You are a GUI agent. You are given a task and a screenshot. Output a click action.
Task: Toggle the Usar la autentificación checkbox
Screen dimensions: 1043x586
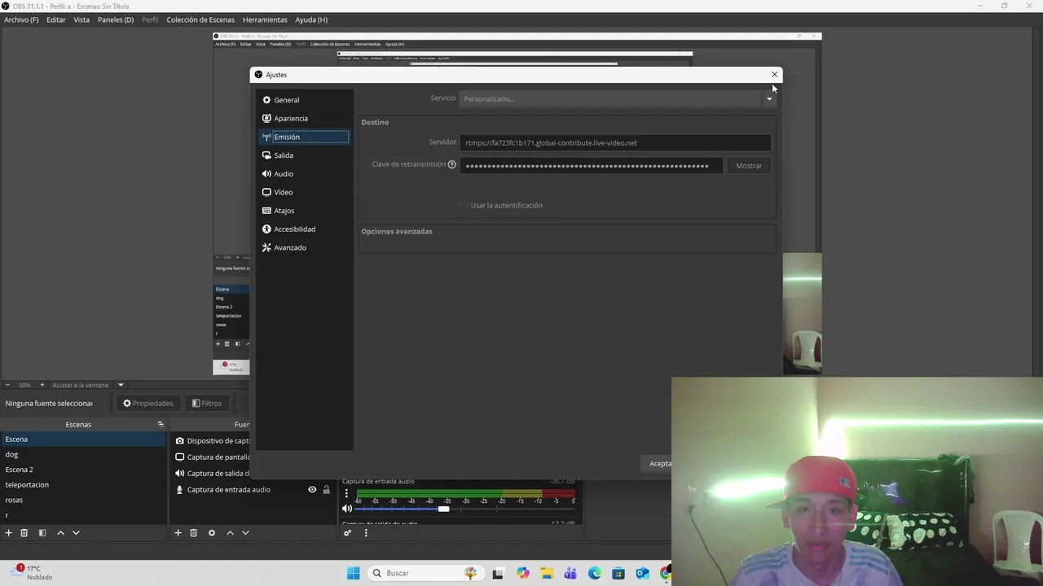click(464, 205)
